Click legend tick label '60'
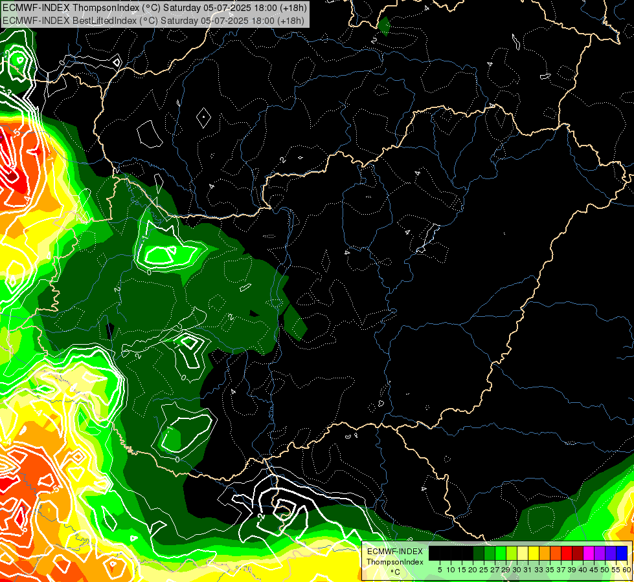The width and height of the screenshot is (634, 582). click(627, 570)
